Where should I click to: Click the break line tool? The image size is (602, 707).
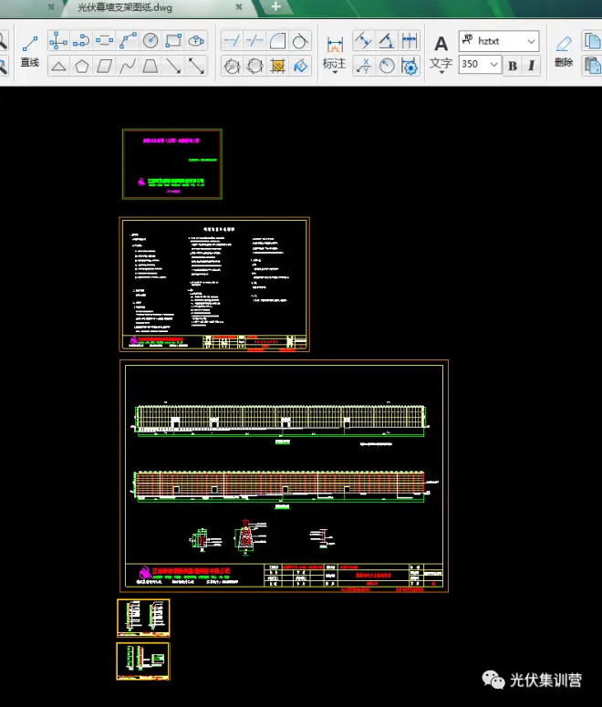254,41
